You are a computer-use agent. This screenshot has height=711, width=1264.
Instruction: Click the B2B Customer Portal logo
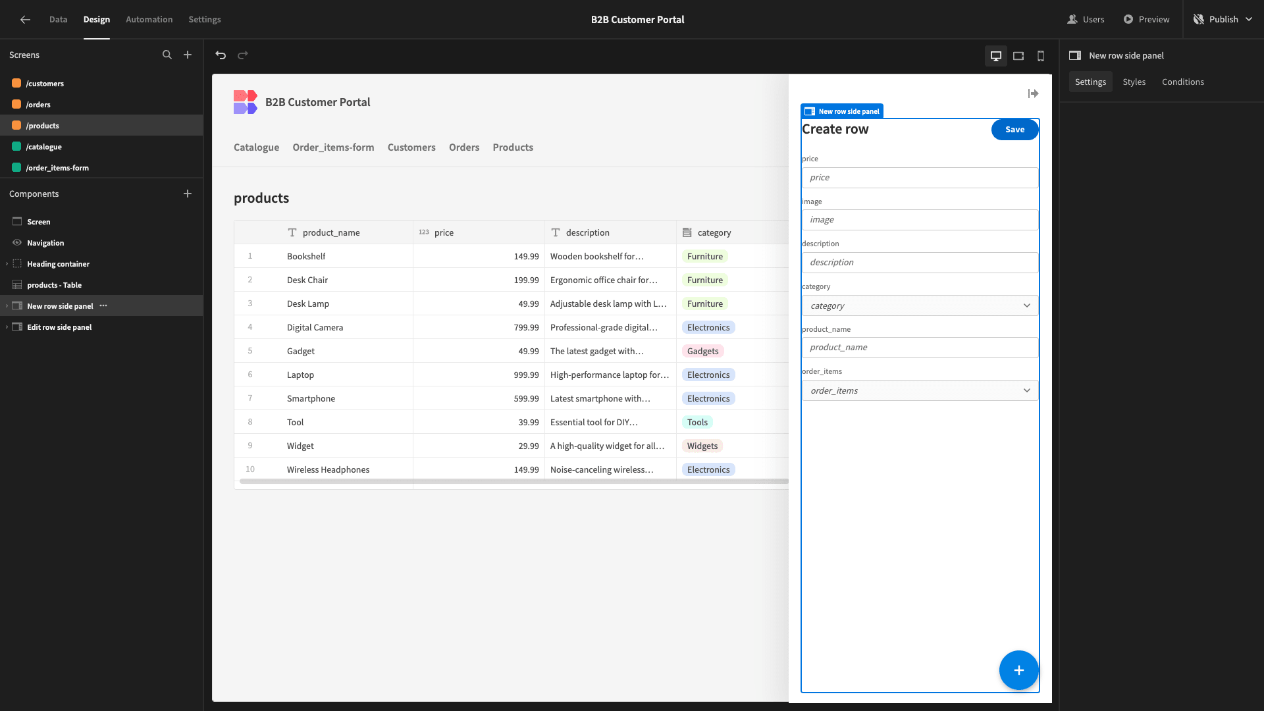click(245, 102)
